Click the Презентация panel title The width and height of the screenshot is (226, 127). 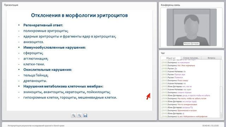point(11,5)
